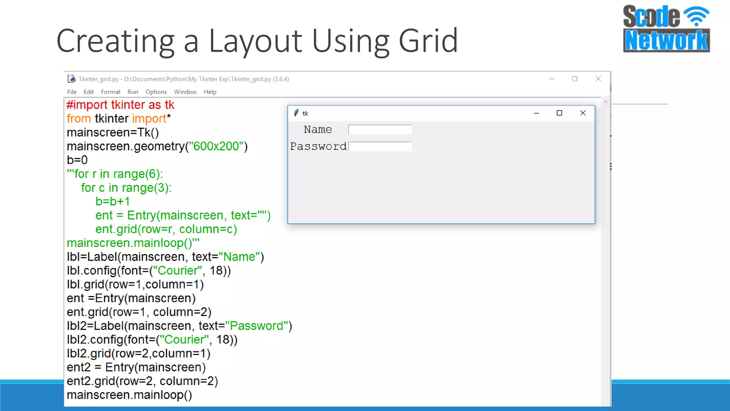
Task: Click the 'Password' label in tk window
Action: point(318,146)
